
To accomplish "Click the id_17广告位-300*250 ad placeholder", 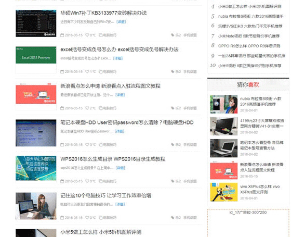I will tap(248, 223).
